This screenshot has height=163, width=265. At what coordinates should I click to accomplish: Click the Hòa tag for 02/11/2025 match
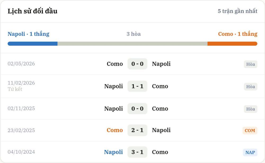click(x=250, y=109)
